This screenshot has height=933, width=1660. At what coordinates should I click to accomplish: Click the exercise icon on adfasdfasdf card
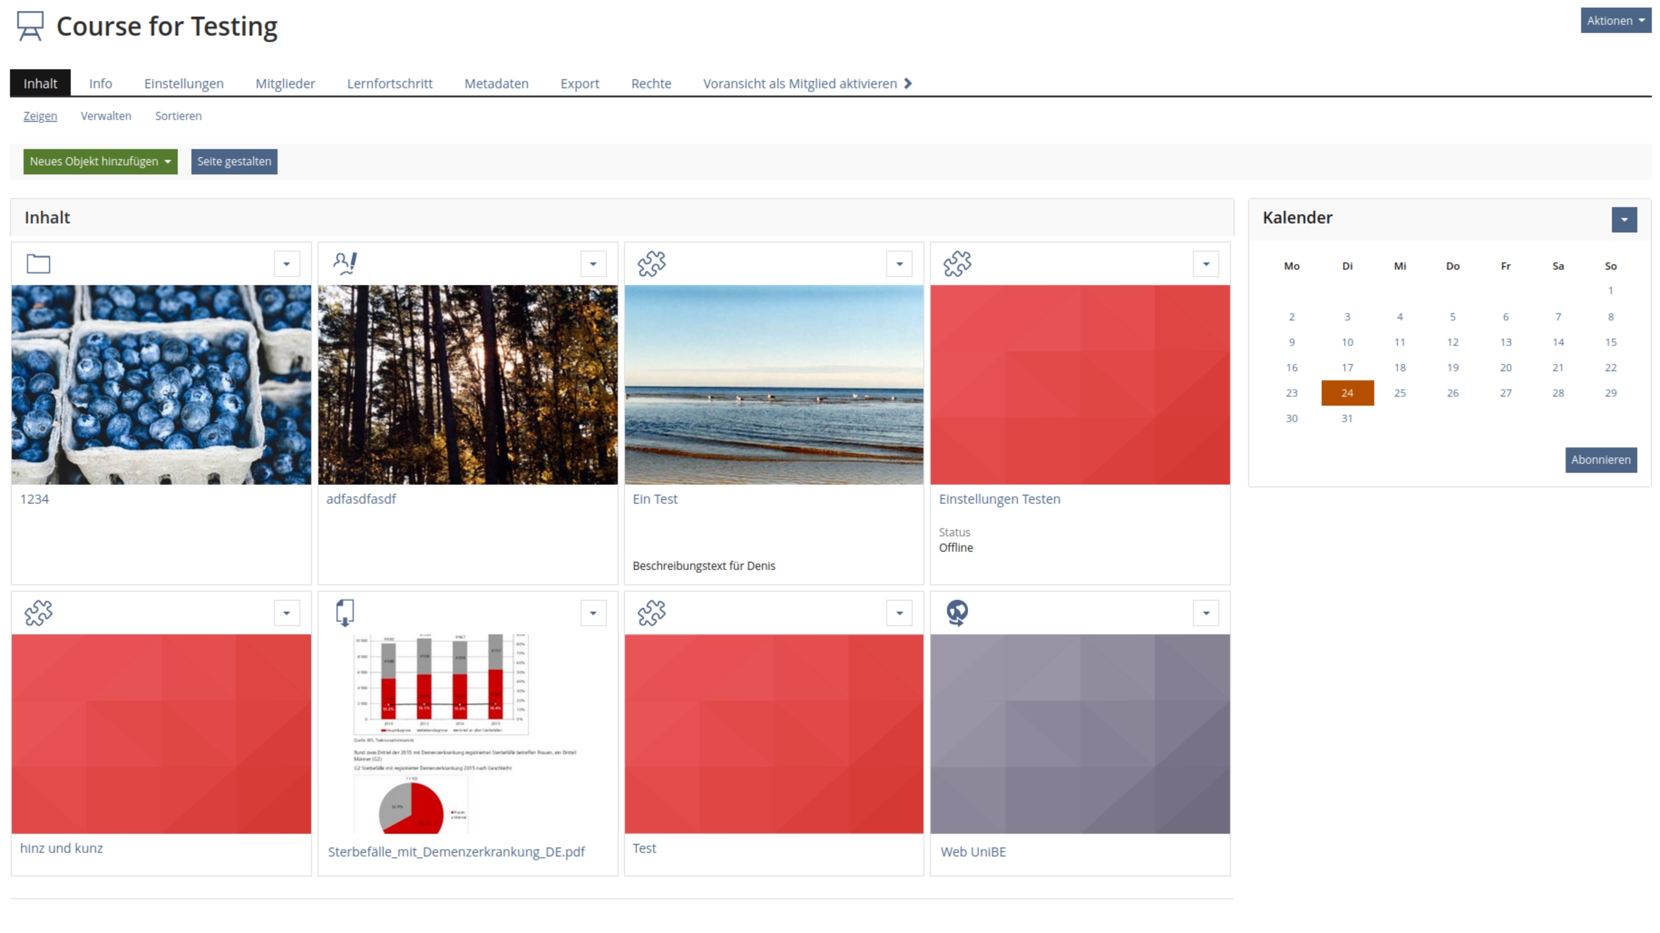pyautogui.click(x=345, y=264)
